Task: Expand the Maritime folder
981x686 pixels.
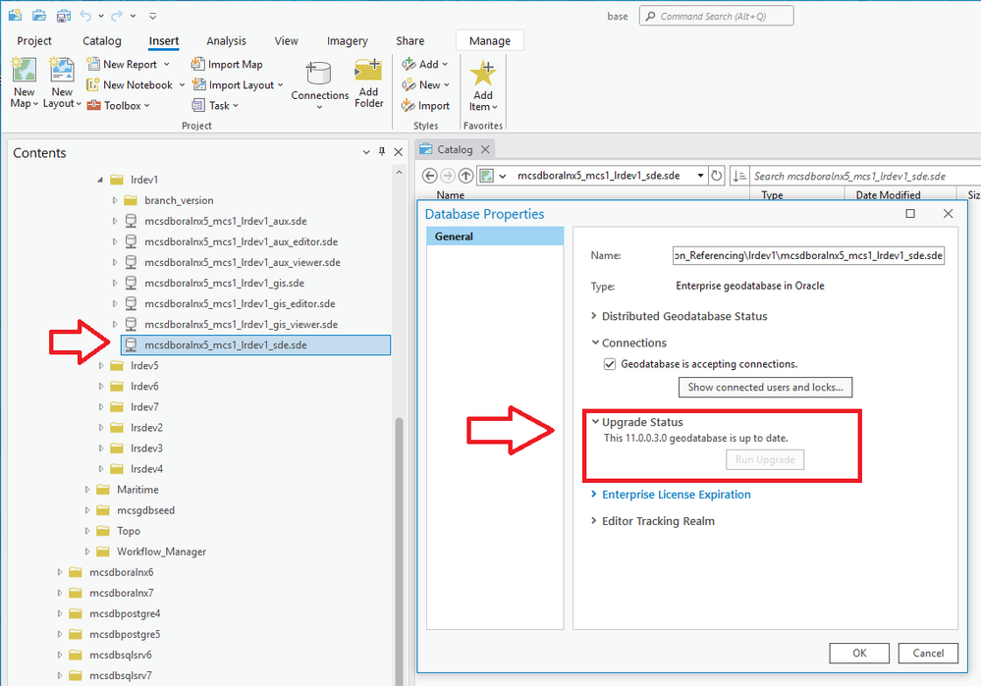Action: click(87, 490)
